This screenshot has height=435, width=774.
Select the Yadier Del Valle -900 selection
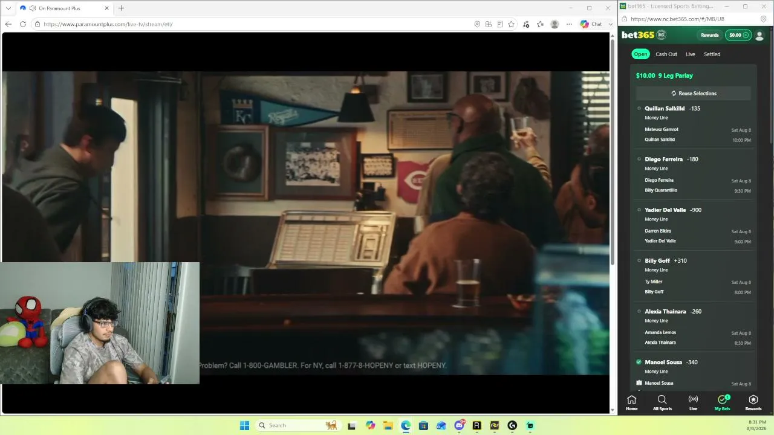673,210
